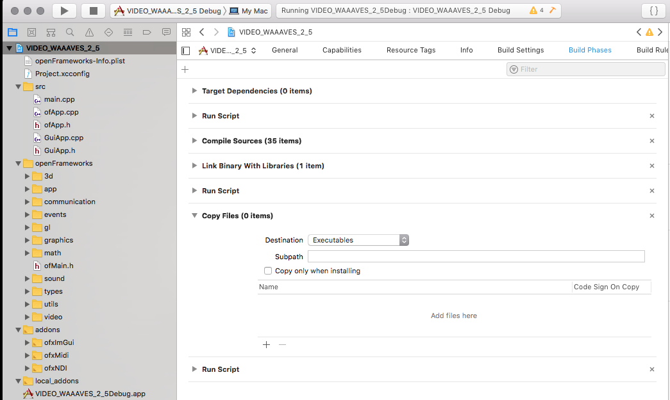Open the Project navigator folder icon
670x400 pixels.
[x=12, y=32]
